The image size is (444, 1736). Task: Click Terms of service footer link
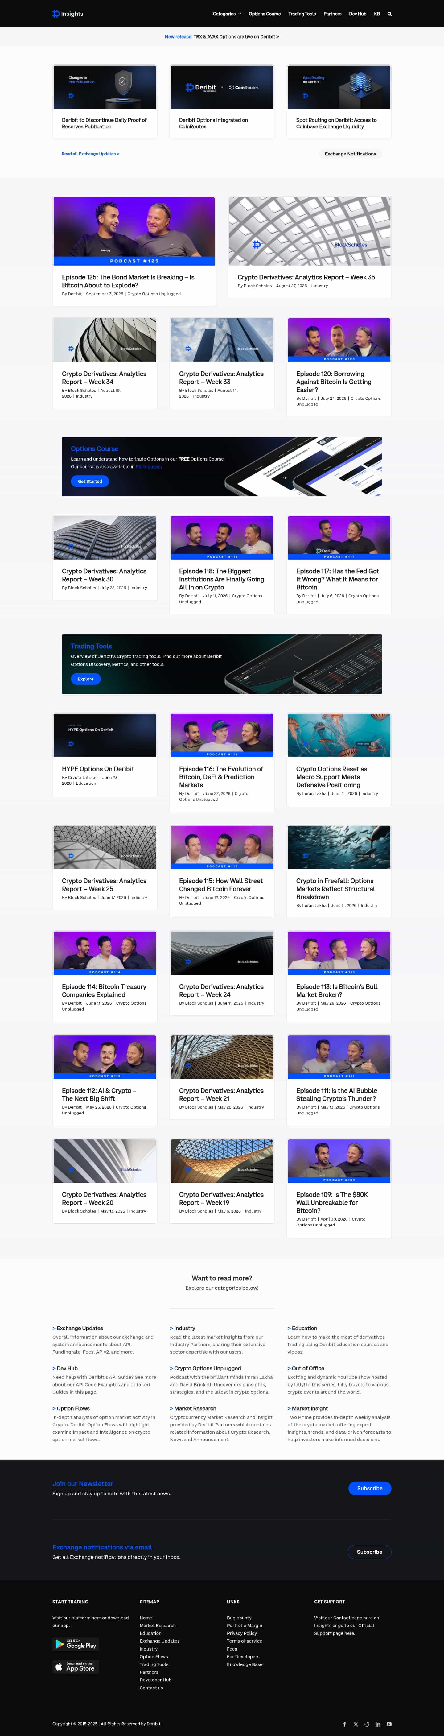point(245,1641)
